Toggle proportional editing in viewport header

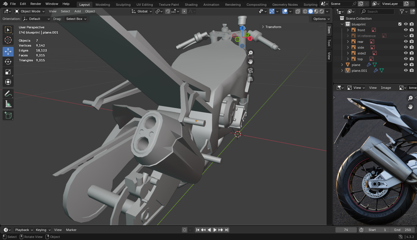point(184,11)
